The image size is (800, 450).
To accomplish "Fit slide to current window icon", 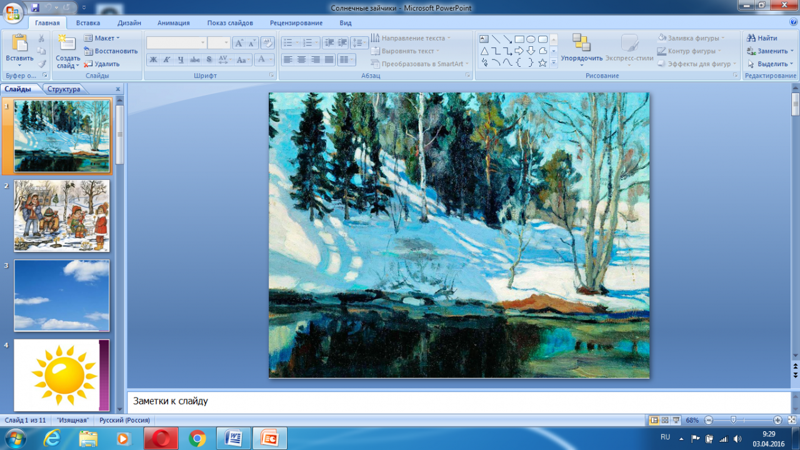I will 792,420.
